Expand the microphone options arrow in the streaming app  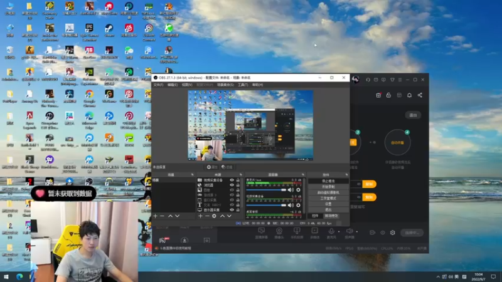point(339,232)
